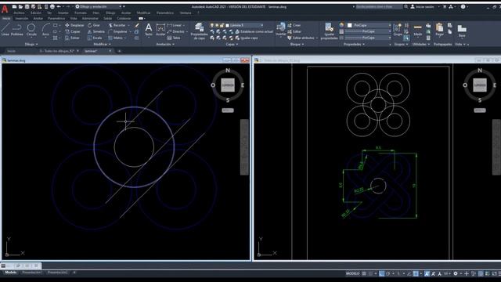Open the Edición menu
The image size is (501, 282).
coord(36,13)
